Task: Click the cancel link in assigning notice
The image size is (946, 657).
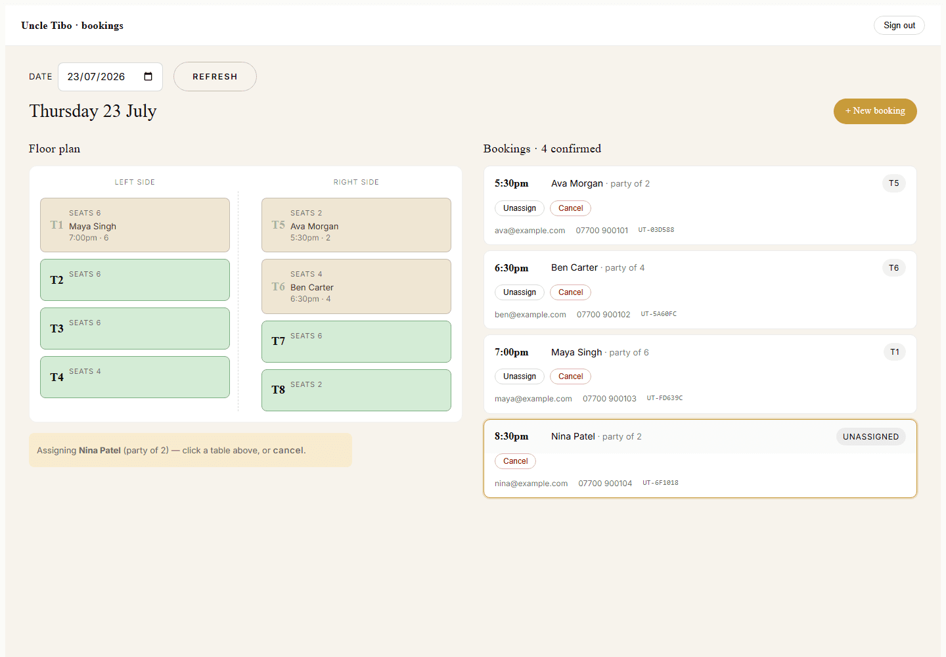Action: [x=288, y=451]
